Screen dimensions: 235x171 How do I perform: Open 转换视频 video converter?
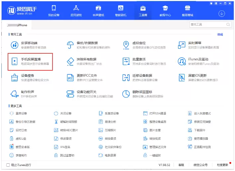pyautogui.click(x=152, y=139)
